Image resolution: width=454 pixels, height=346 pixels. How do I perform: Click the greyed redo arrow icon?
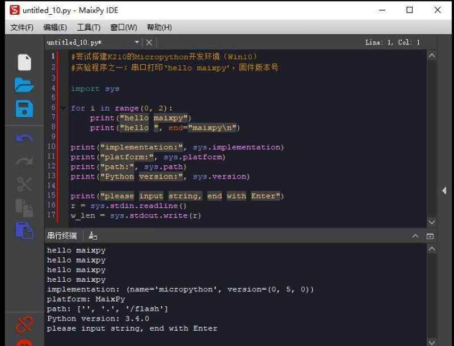click(x=24, y=161)
